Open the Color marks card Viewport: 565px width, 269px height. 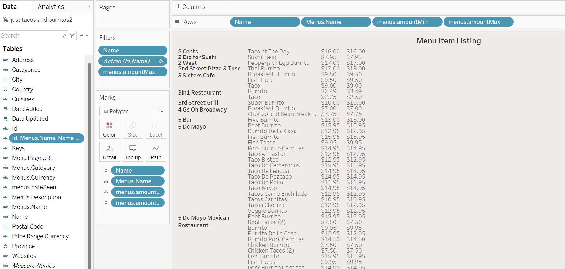click(x=109, y=129)
